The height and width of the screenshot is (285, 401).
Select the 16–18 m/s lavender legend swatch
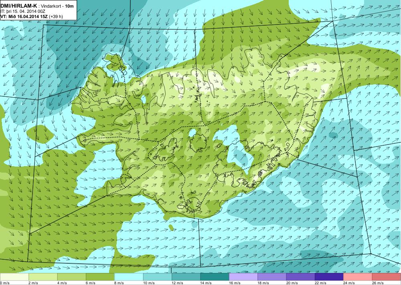(243, 277)
